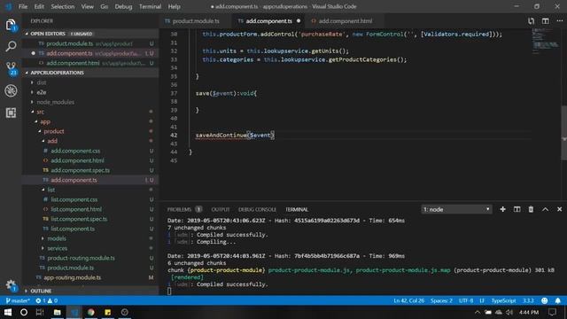Open the Debug view in activity bar

click(11, 90)
